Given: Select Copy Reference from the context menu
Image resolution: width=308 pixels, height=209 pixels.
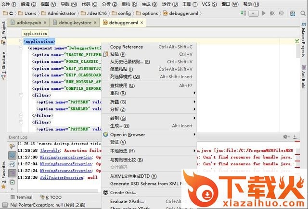Looking at the screenshot, I should [x=127, y=47].
